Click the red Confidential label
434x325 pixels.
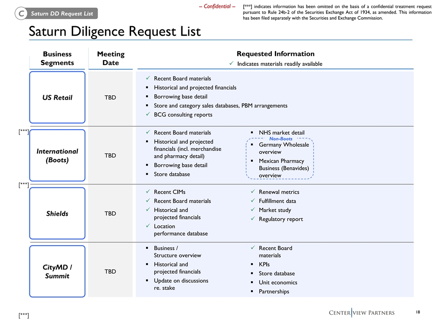[217, 6]
